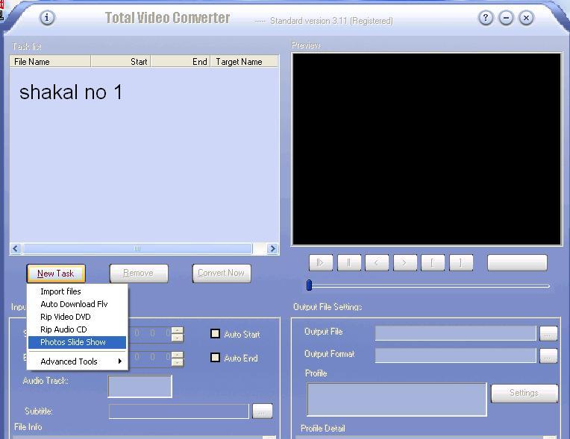Select Photos Slide Show menu item
Image resolution: width=570 pixels, height=439 pixels.
(x=73, y=342)
